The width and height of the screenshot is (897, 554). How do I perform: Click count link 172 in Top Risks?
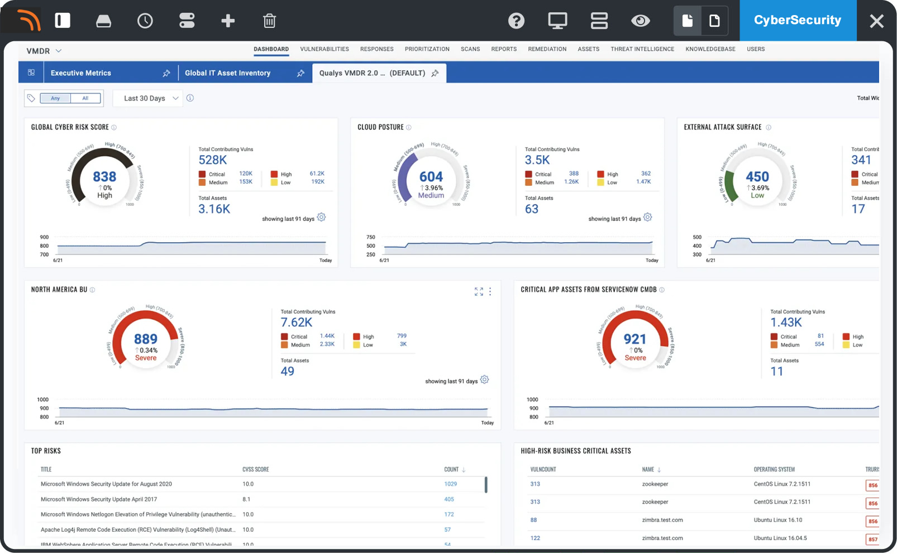coord(449,514)
